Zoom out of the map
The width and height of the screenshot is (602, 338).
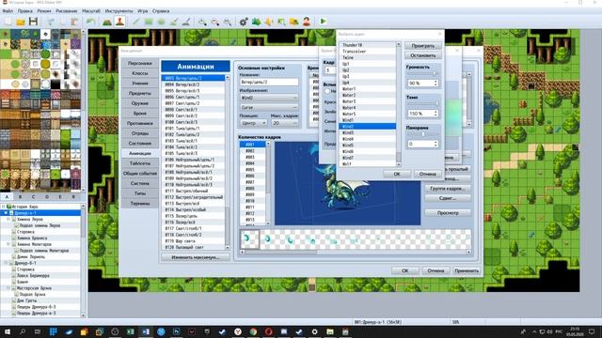click(x=215, y=22)
